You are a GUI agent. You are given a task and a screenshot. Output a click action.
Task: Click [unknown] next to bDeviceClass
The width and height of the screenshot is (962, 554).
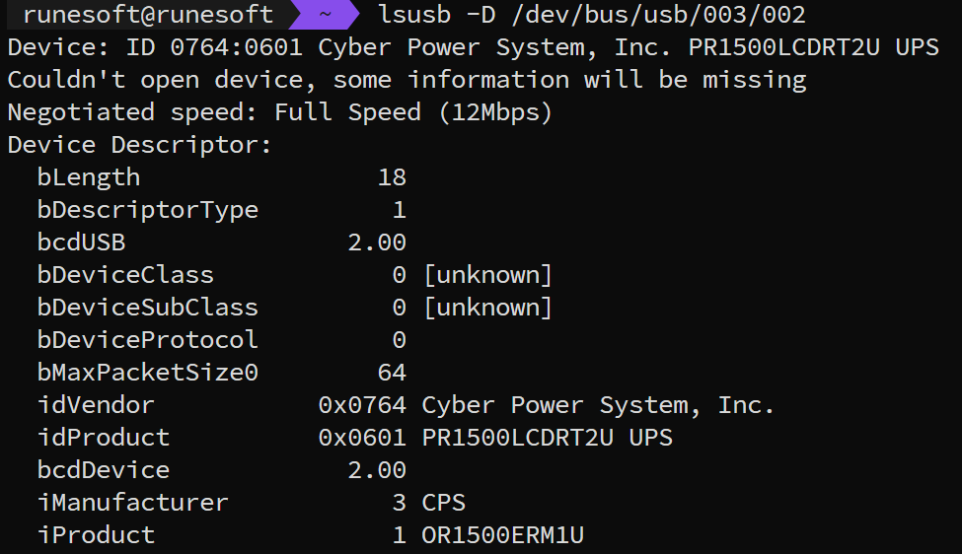pyautogui.click(x=487, y=275)
